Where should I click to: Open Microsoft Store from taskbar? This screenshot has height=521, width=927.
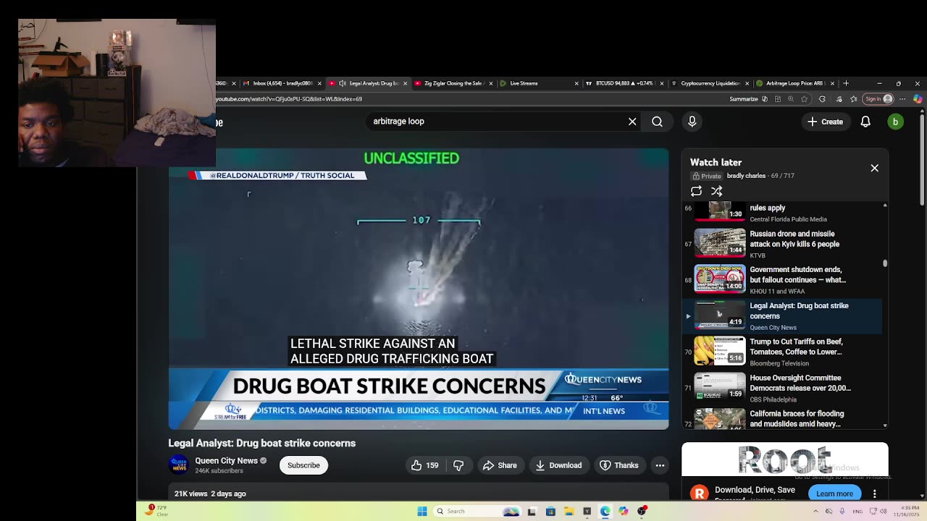tap(550, 512)
